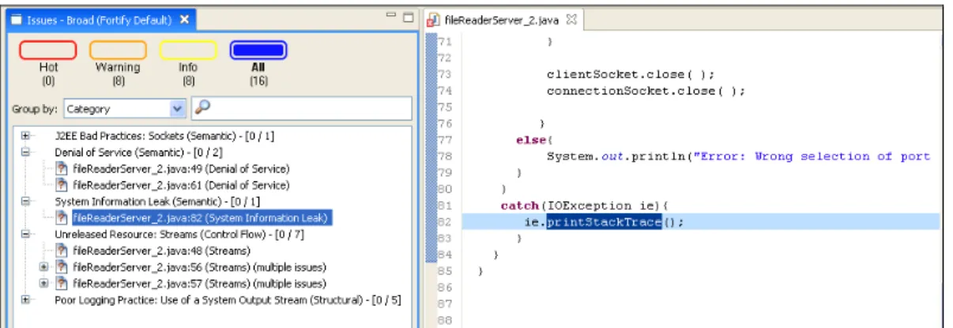Screen dimensions: 953x328
Task: Collapse Unreleased Resource: Streams category
Action: 25,234
